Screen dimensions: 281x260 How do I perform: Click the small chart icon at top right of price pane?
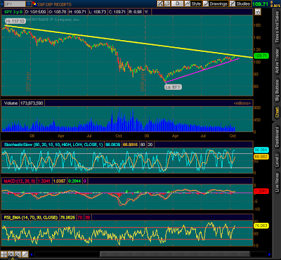coord(258,12)
